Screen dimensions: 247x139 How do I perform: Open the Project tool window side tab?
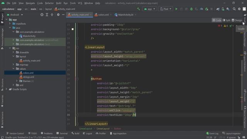2,19
